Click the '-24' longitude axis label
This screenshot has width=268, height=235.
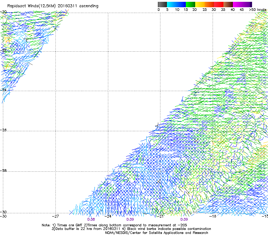(108, 216)
